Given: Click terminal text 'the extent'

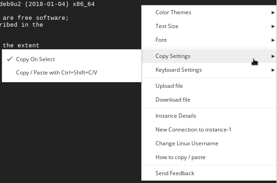Looking at the screenshot, I should 21,46.
